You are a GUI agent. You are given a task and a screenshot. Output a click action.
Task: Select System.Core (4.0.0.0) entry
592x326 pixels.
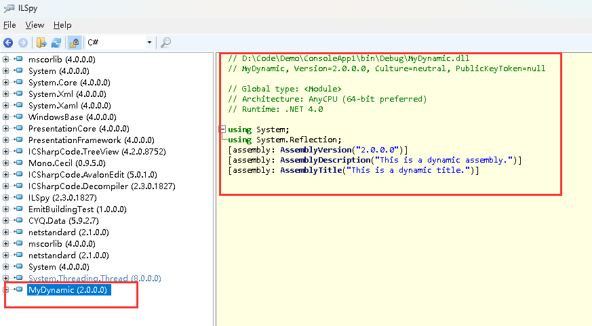[69, 83]
